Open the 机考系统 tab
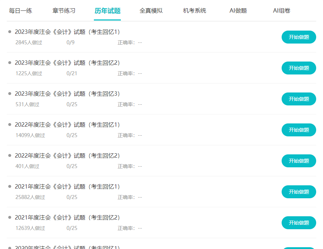Viewport: 323px width, 249px height. (195, 11)
